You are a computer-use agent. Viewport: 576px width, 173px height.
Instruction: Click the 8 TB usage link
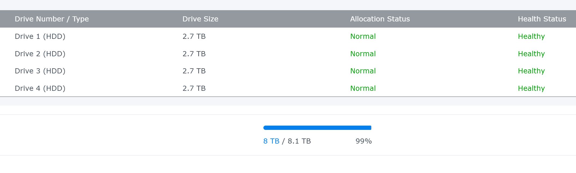coord(271,141)
